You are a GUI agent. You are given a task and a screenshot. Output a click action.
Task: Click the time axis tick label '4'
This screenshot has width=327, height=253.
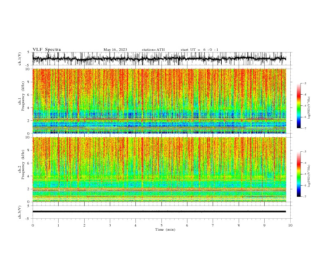(x=135, y=225)
